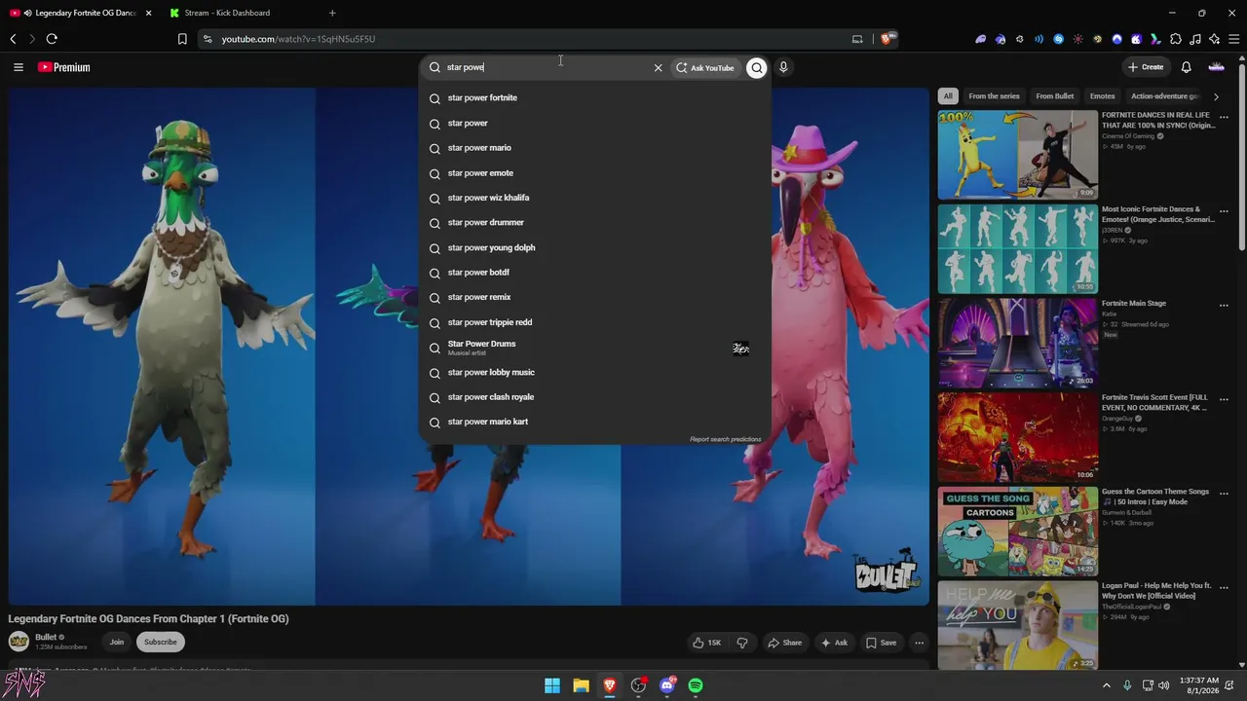Viewport: 1247px width, 701px height.
Task: Open a new browser tab
Action: coord(332,13)
